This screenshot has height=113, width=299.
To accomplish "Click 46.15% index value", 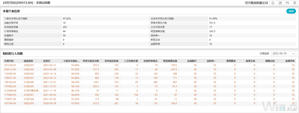I will click(x=75, y=91).
